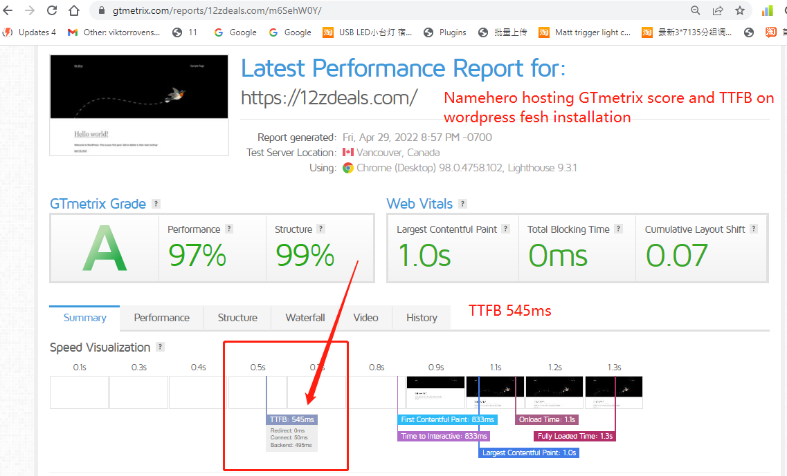Click help icon next to Largest Contentful Paint
The image size is (787, 476).
coord(506,229)
